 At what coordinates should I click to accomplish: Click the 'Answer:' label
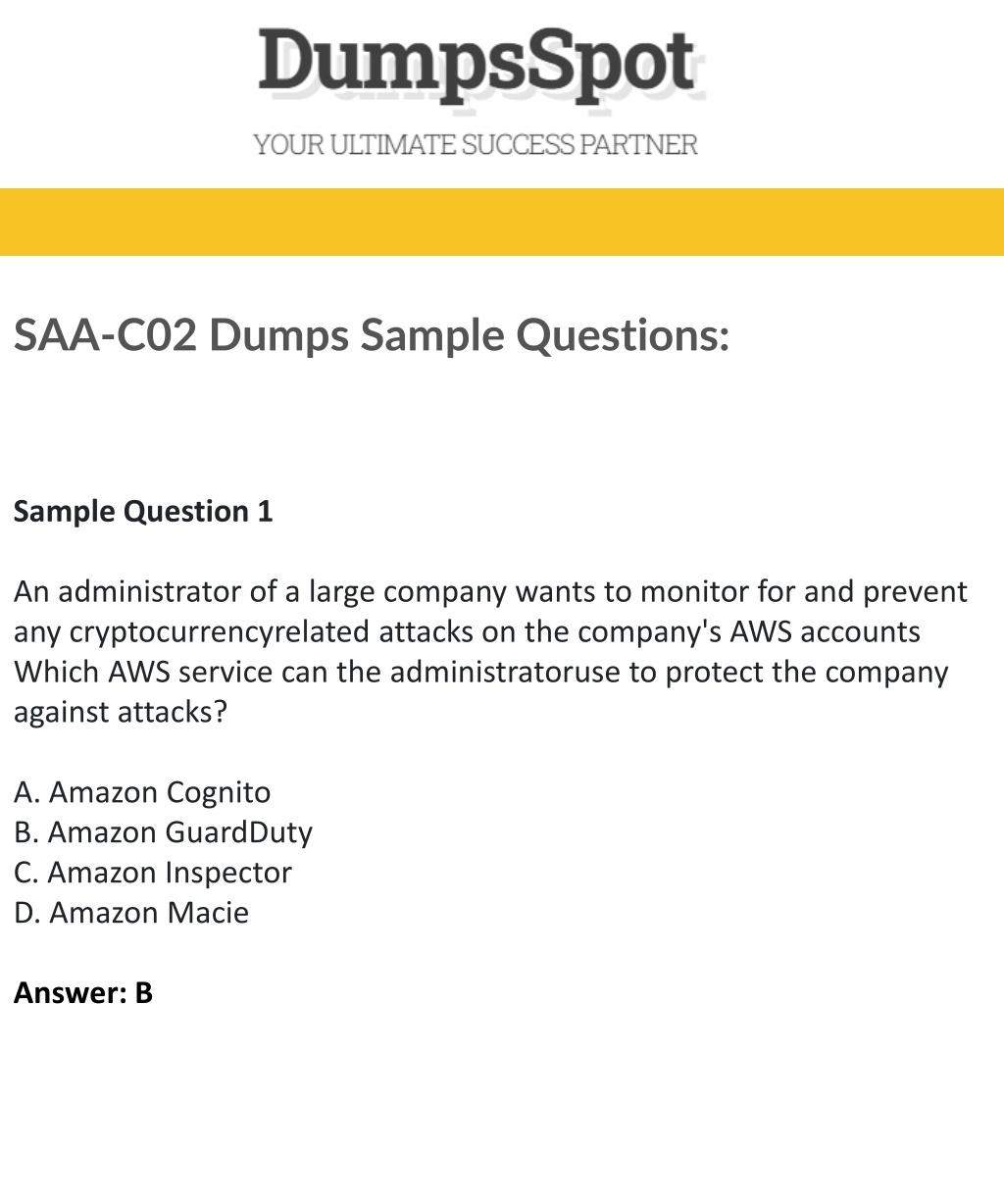tap(71, 993)
